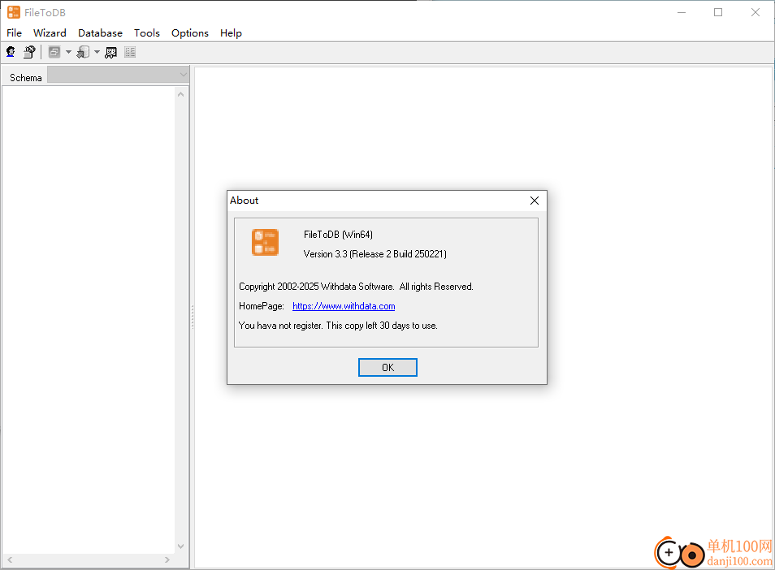This screenshot has width=775, height=570.
Task: Click the 'Schema' label
Action: pos(26,78)
